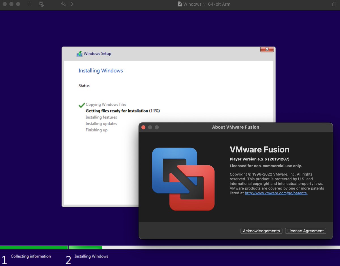Select the 'Copying Windows files' status line

pos(106,105)
